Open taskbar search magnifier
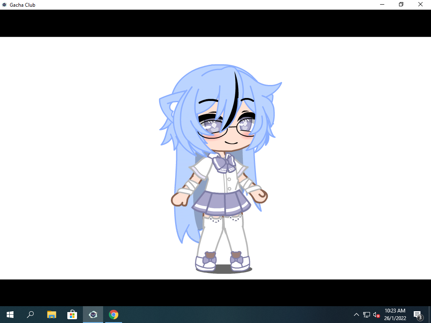 (x=30, y=315)
